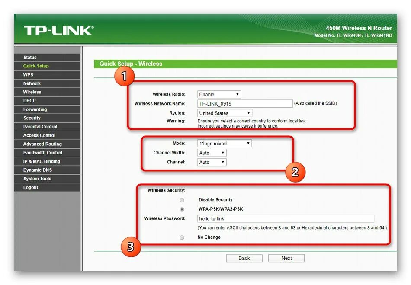Open the Channel Width dropdown
Screen dimensions: 411x285
click(x=212, y=153)
